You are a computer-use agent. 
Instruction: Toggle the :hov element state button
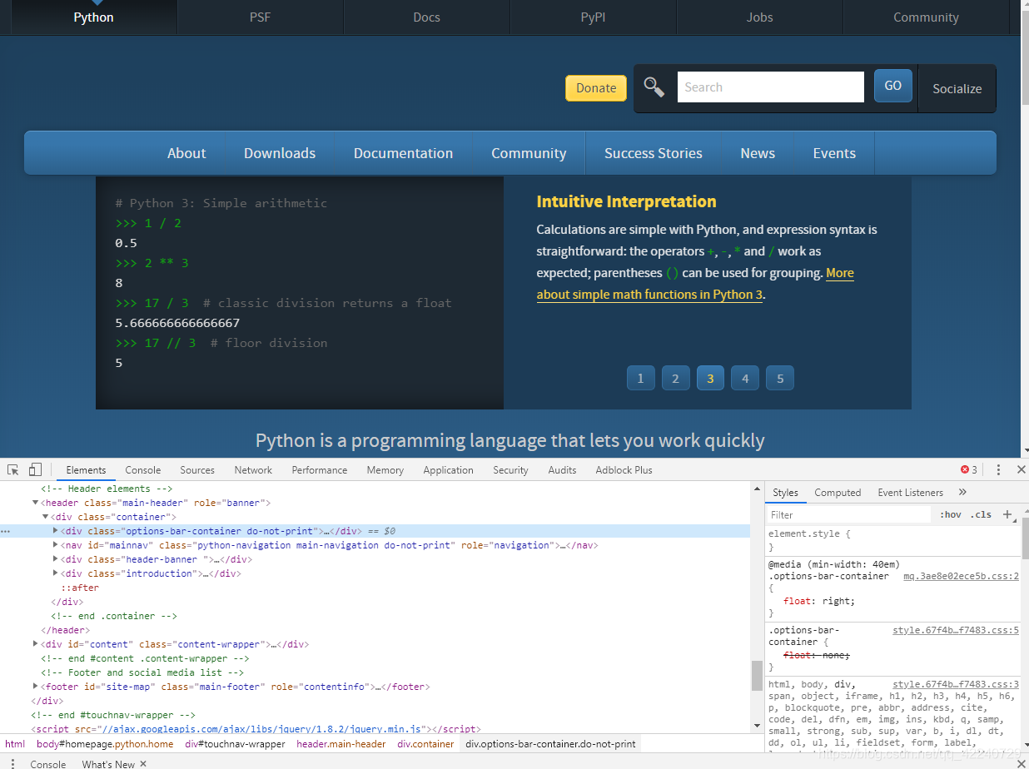[x=950, y=514]
